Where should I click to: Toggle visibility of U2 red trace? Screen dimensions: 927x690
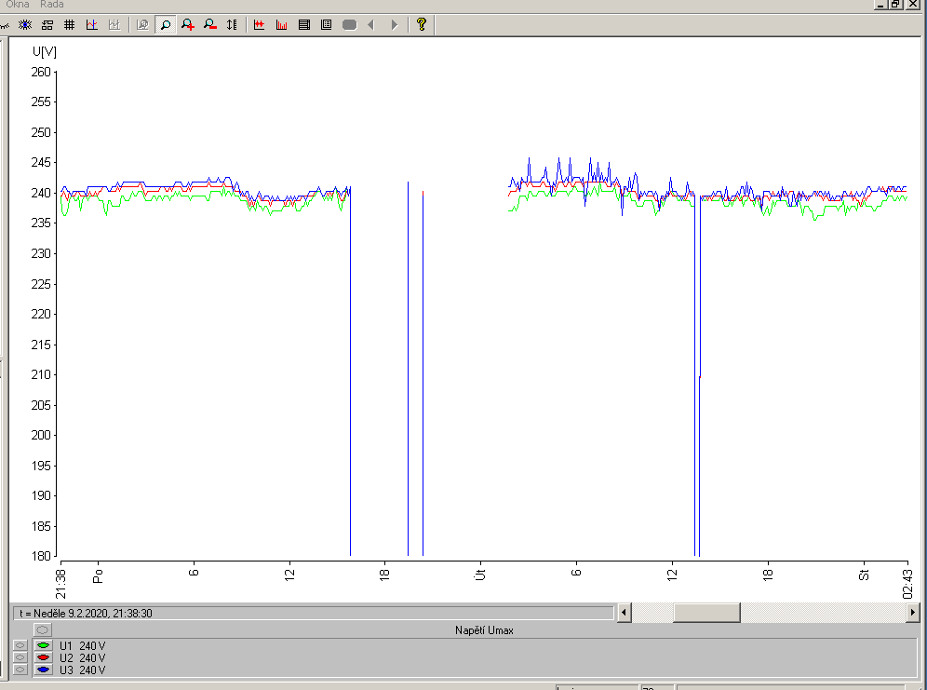click(20, 657)
